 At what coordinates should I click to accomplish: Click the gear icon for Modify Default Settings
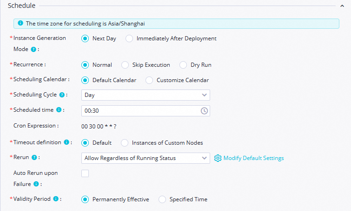[x=218, y=158]
